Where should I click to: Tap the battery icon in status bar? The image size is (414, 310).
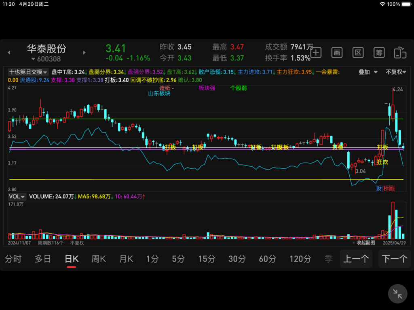coord(407,4)
